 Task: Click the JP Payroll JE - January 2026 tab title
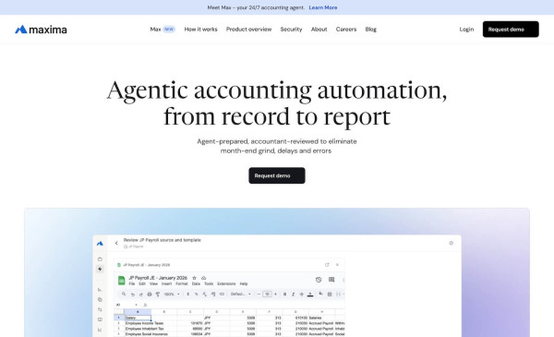[146, 265]
